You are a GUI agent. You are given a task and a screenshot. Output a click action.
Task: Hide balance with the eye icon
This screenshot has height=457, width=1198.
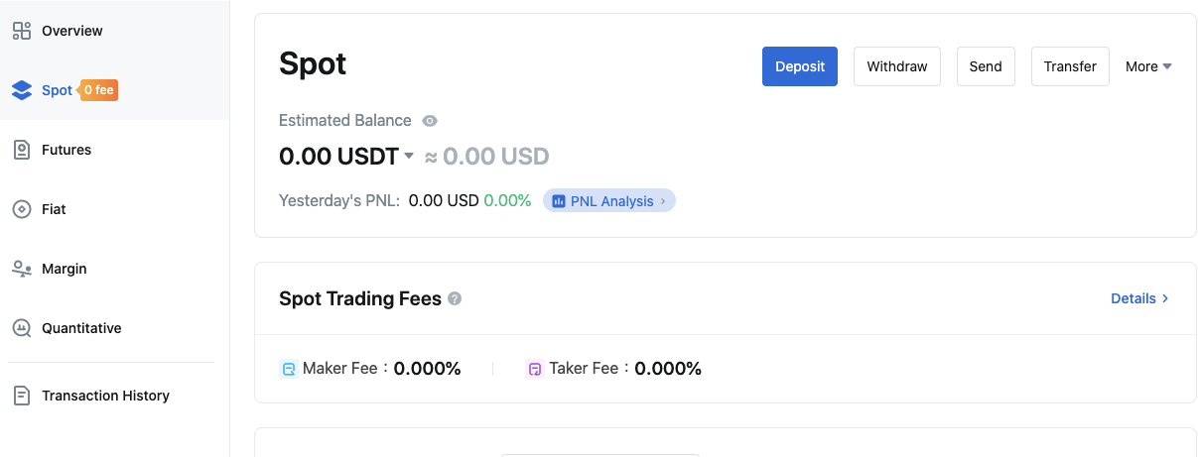pyautogui.click(x=430, y=121)
